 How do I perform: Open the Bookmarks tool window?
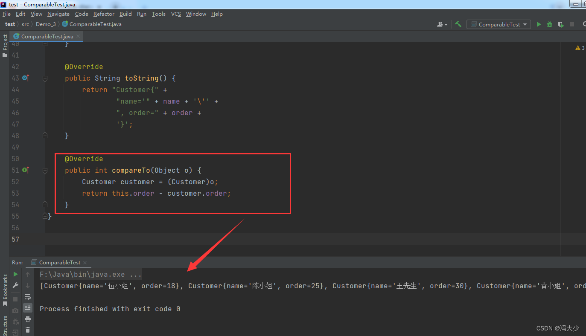(x=5, y=290)
